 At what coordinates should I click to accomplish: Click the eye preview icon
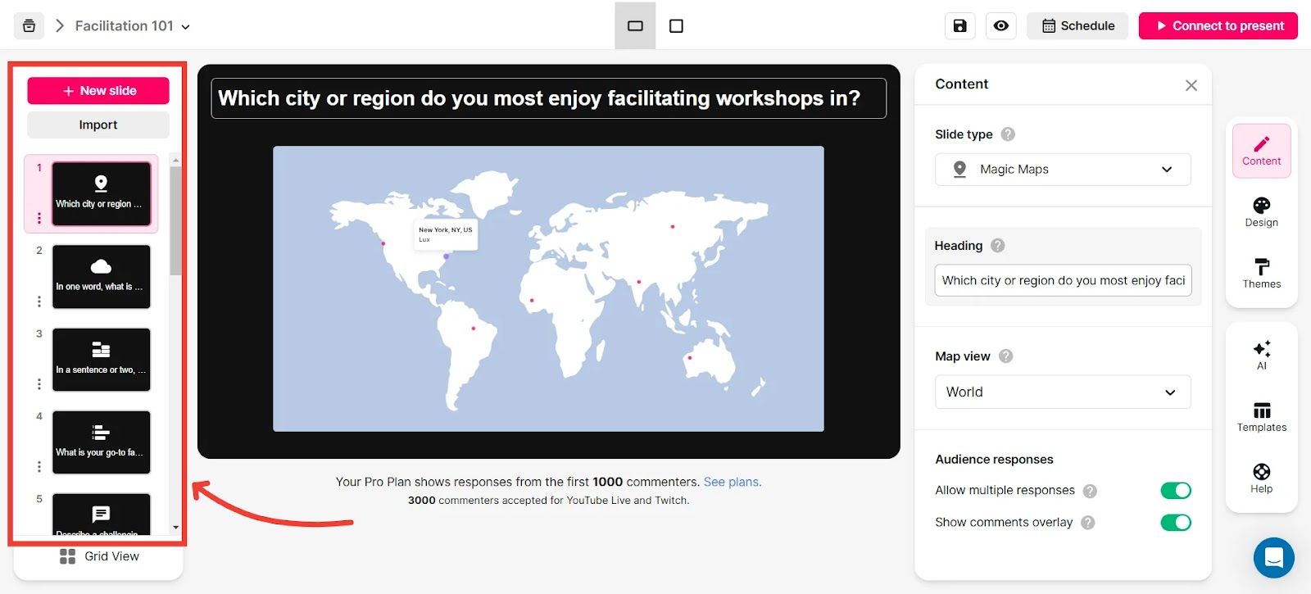pyautogui.click(x=1000, y=26)
